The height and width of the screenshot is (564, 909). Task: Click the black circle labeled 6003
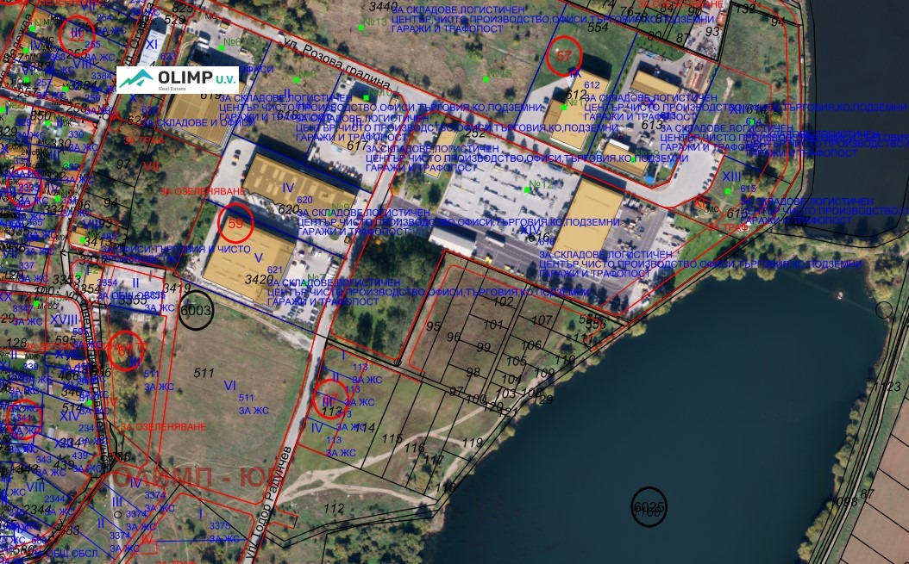(x=196, y=311)
